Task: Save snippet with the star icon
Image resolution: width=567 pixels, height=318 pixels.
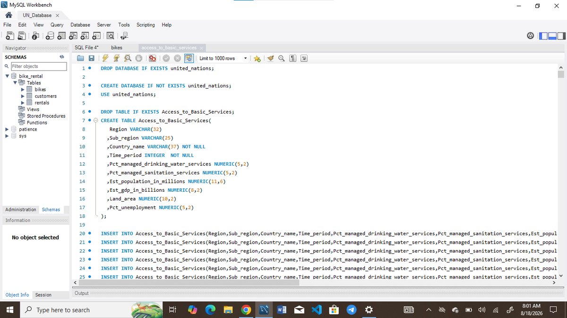Action: coord(257,58)
